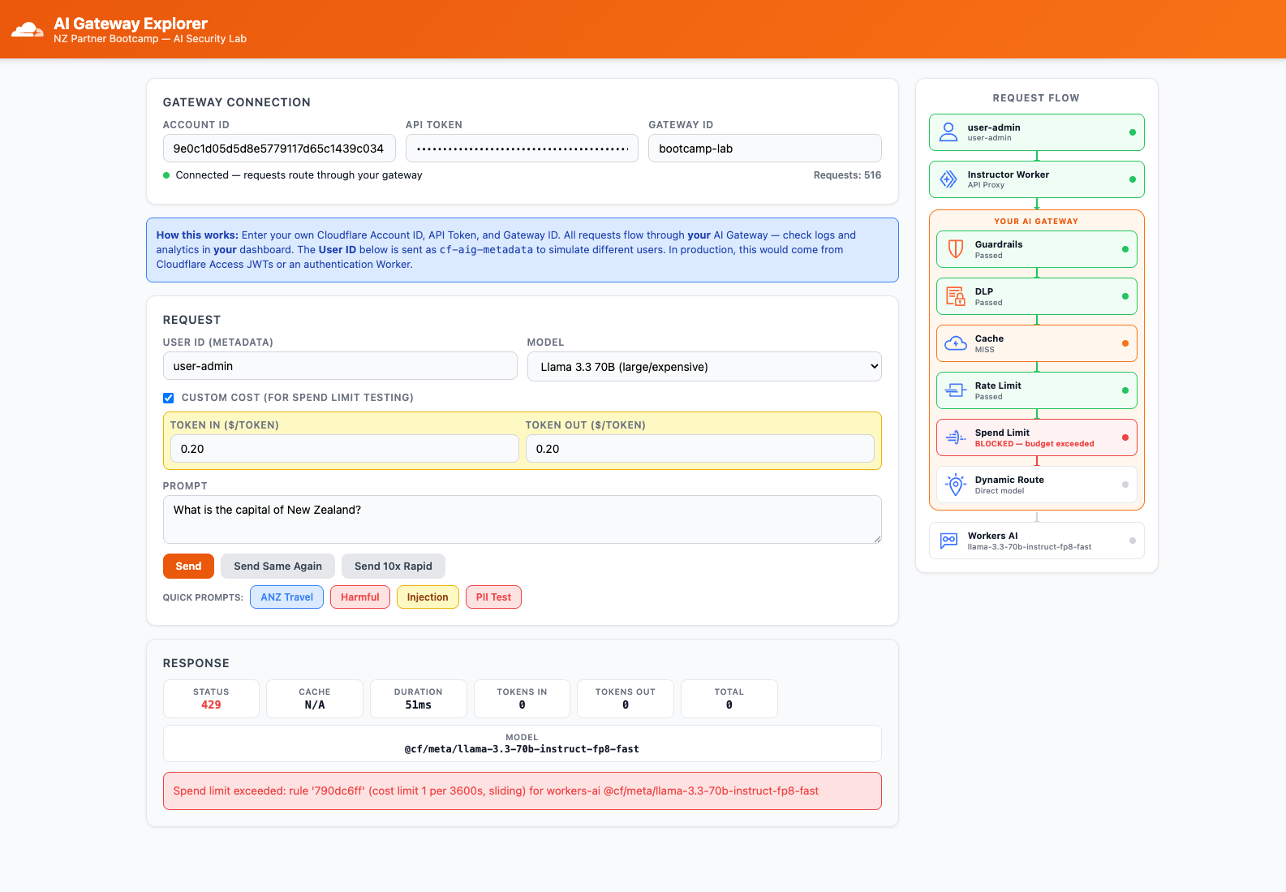Click the cf-aig-metadata code text
The image size is (1286, 892).
click(486, 250)
